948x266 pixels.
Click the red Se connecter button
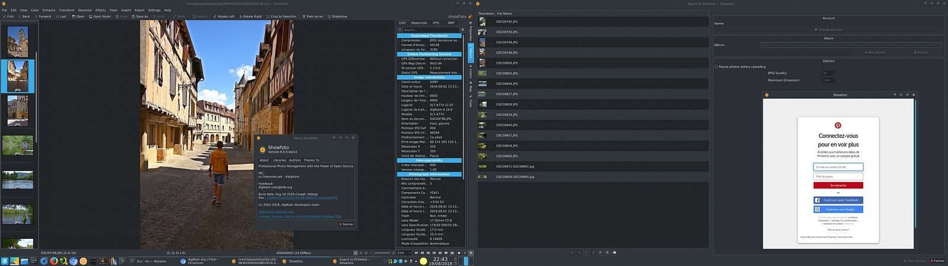838,185
